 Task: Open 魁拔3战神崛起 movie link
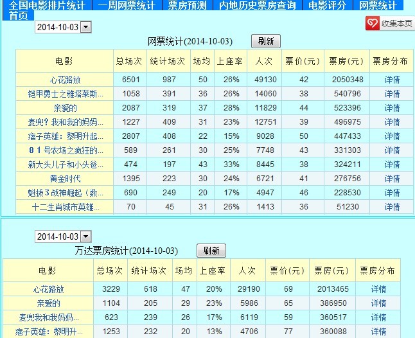pos(66,193)
